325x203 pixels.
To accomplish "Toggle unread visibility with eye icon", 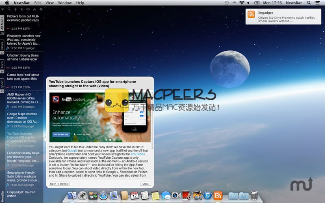I will 28,9.
